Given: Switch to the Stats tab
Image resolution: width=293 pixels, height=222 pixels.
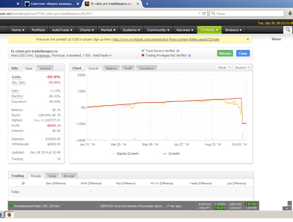Looking at the screenshot, I should [29, 68].
